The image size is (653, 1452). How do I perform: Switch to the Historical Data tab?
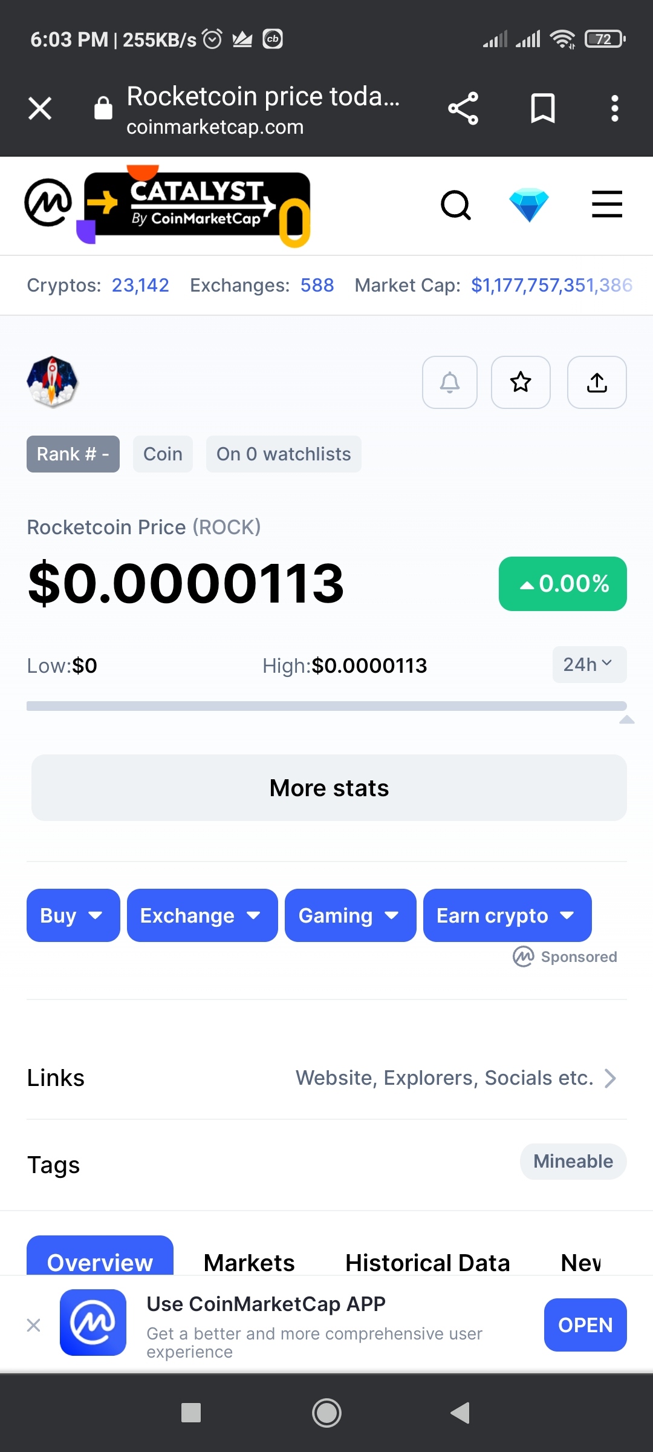coord(427,1262)
